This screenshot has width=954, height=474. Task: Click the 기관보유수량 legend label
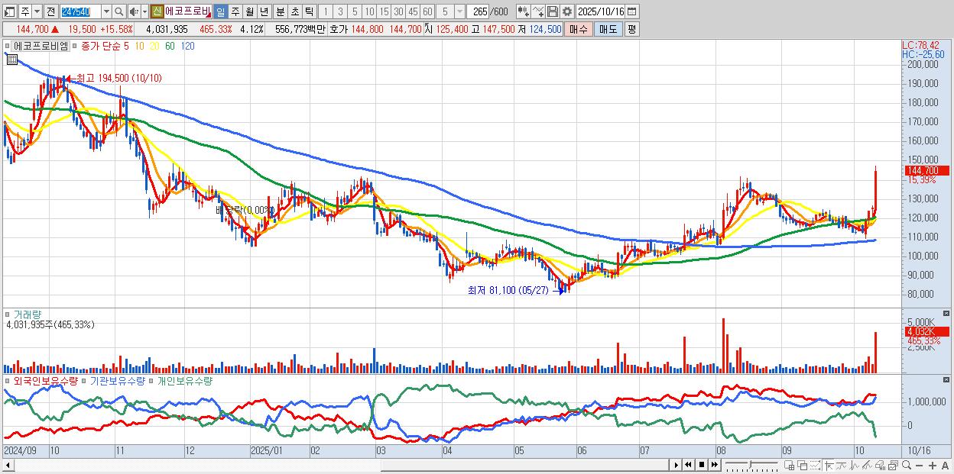117,380
